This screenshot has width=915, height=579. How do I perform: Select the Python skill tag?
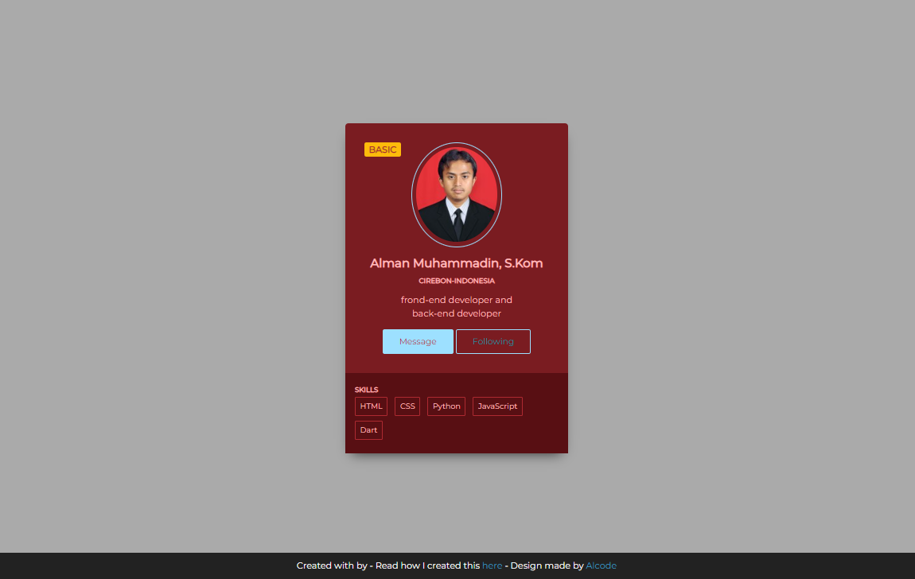coord(446,406)
